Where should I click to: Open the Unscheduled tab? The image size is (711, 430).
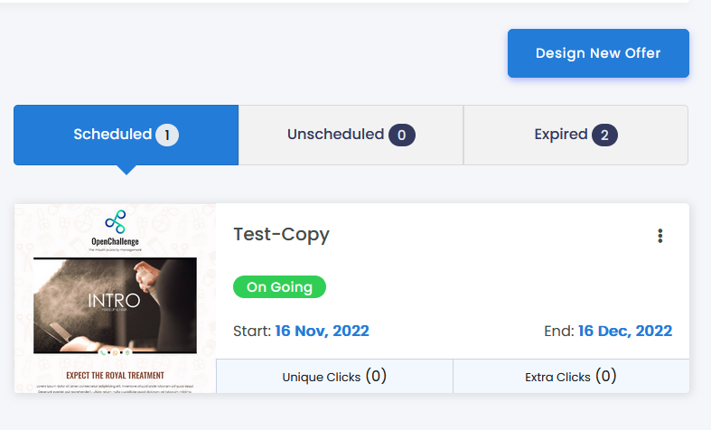click(351, 135)
